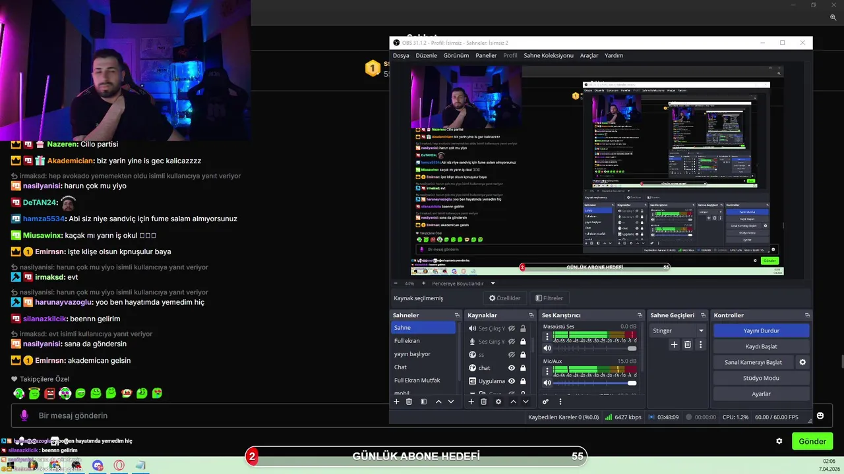This screenshot has width=844, height=474.
Task: Send chat message with Gönder
Action: [812, 441]
